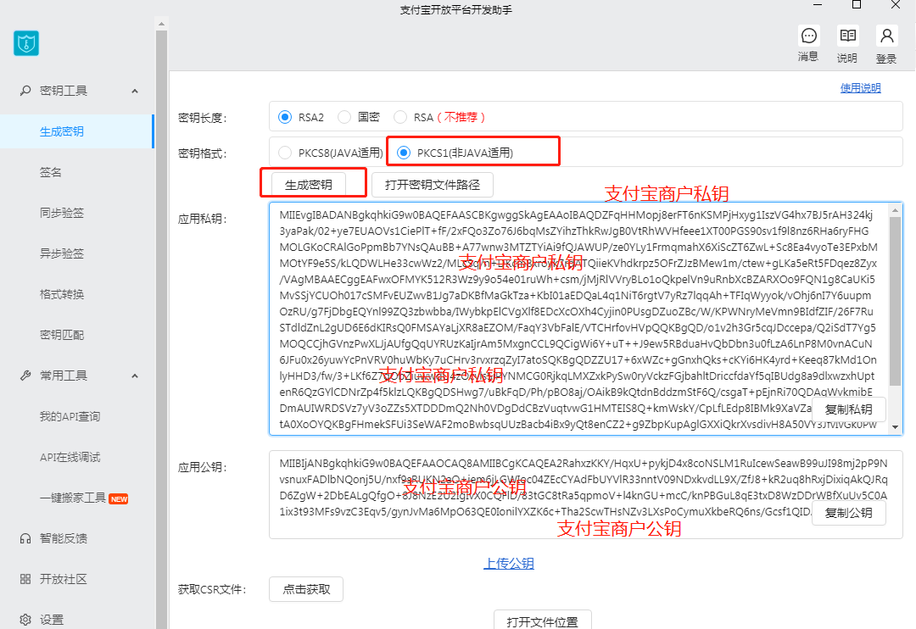Open the 说明 book icon
Image resolution: width=916 pixels, height=629 pixels.
(x=846, y=36)
